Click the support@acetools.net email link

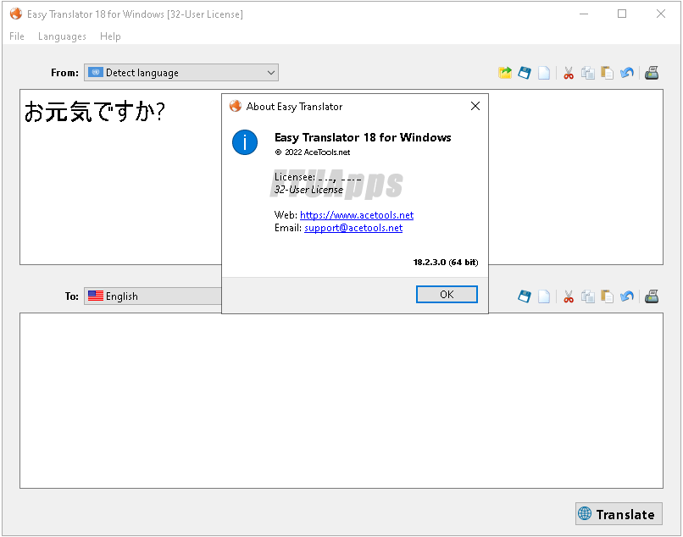click(353, 228)
